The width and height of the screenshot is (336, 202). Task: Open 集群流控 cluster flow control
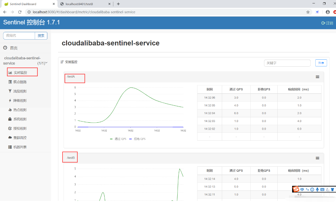click(20, 138)
